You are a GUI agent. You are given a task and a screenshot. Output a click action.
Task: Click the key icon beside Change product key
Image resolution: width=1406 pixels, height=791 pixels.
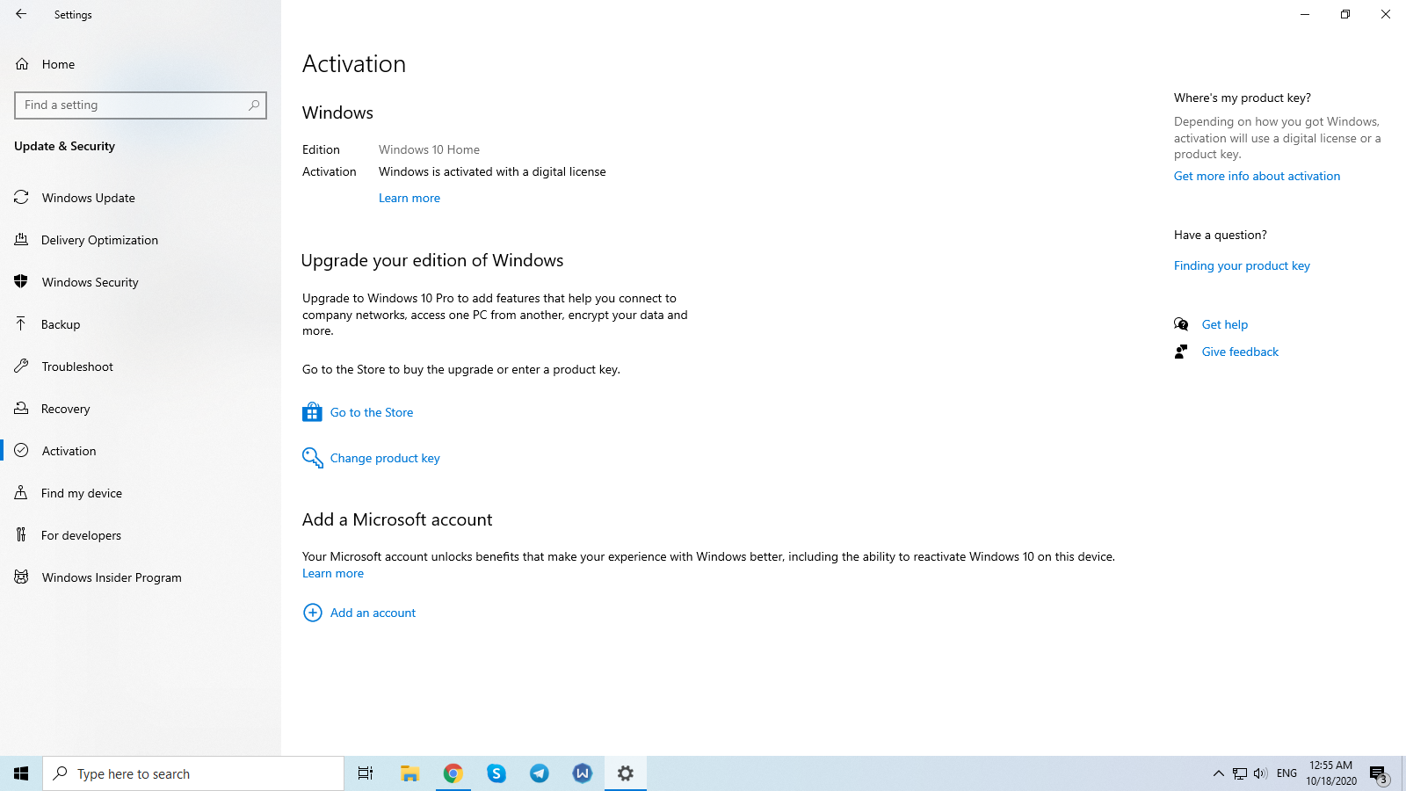point(312,458)
